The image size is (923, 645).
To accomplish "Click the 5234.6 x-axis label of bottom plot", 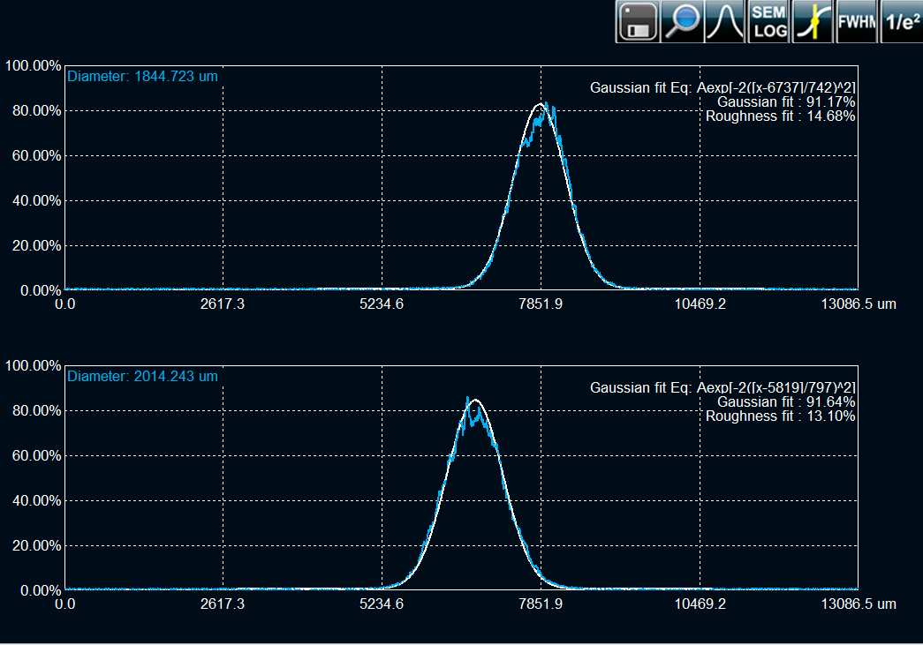I will coord(382,604).
